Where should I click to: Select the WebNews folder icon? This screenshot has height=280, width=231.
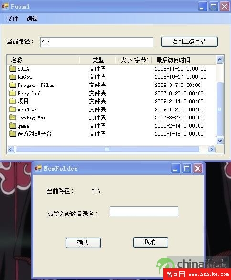tap(12, 109)
